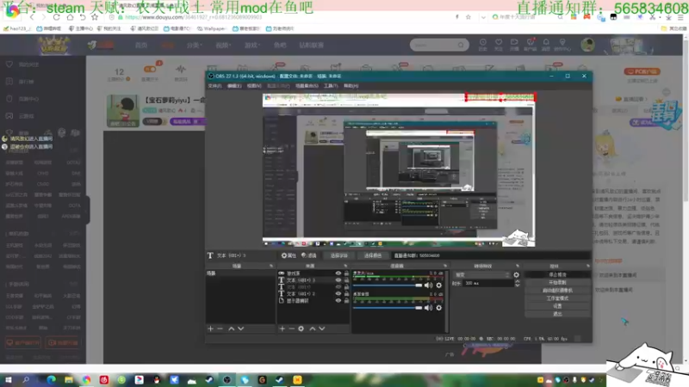
Task: Open source properties gear in Sources panel
Action: [x=301, y=329]
